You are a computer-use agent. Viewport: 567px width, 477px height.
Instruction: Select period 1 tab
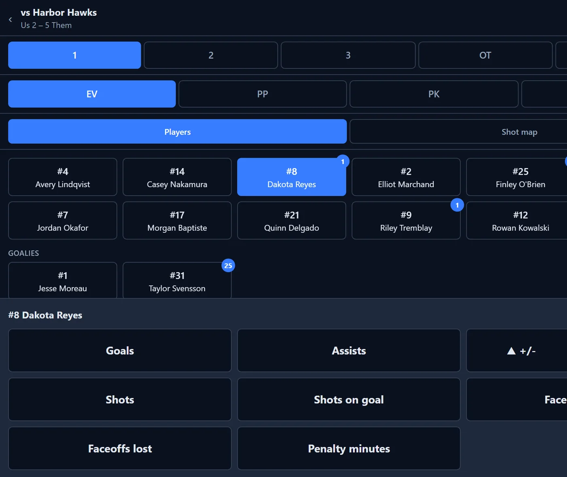click(x=75, y=55)
